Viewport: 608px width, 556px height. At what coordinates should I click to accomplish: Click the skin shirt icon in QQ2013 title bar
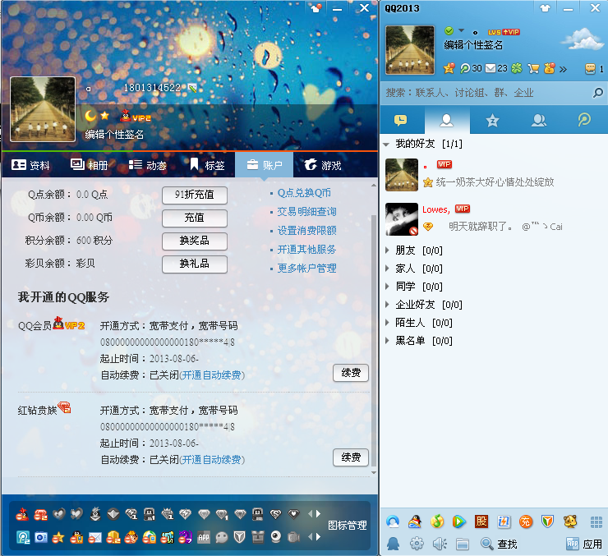pos(546,8)
